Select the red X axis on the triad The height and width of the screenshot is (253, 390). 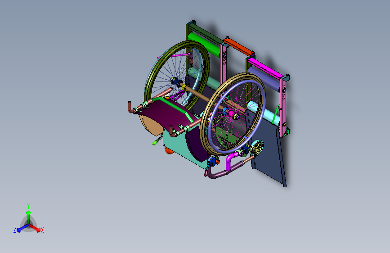(36, 228)
